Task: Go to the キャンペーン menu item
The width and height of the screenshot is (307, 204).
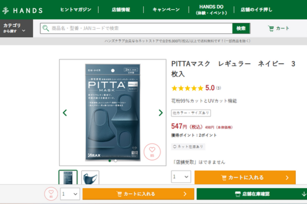Action: (166, 10)
